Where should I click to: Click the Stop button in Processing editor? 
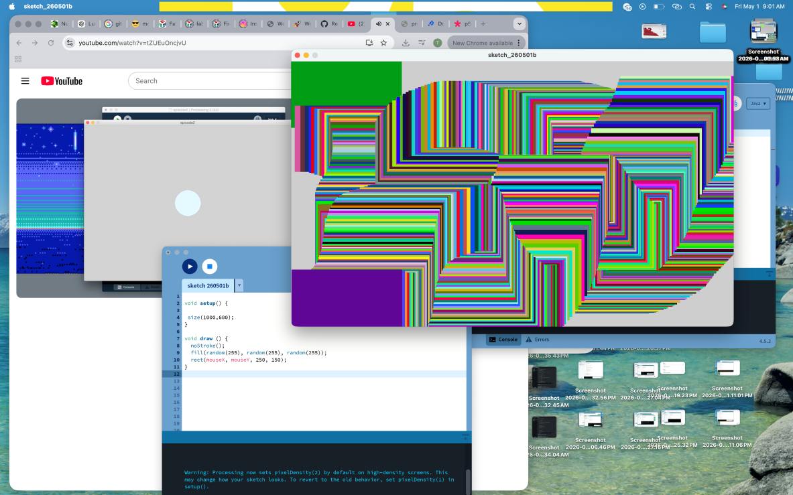209,266
